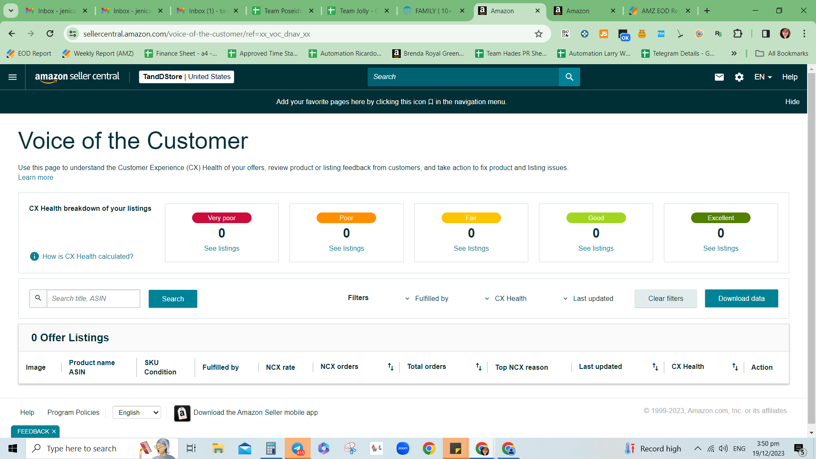Open Program Policies in the footer
Image resolution: width=816 pixels, height=459 pixels.
(74, 412)
